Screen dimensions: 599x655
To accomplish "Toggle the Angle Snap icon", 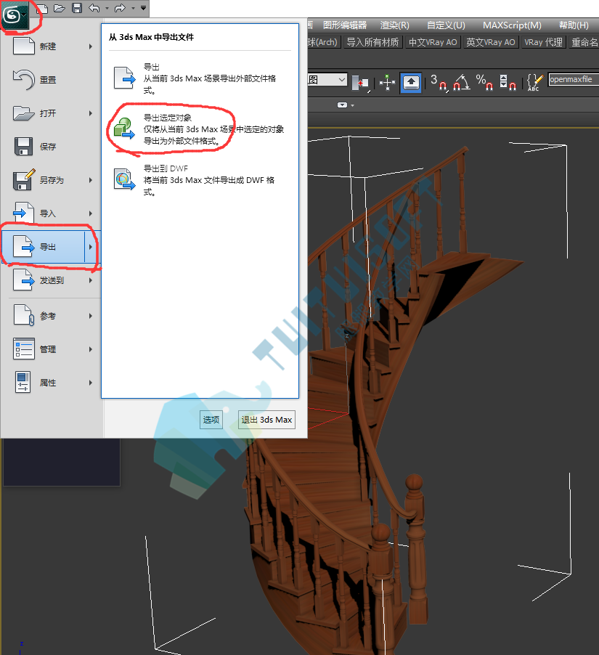I will (461, 82).
